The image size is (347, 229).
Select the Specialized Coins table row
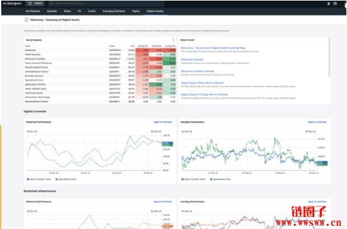pos(100,80)
